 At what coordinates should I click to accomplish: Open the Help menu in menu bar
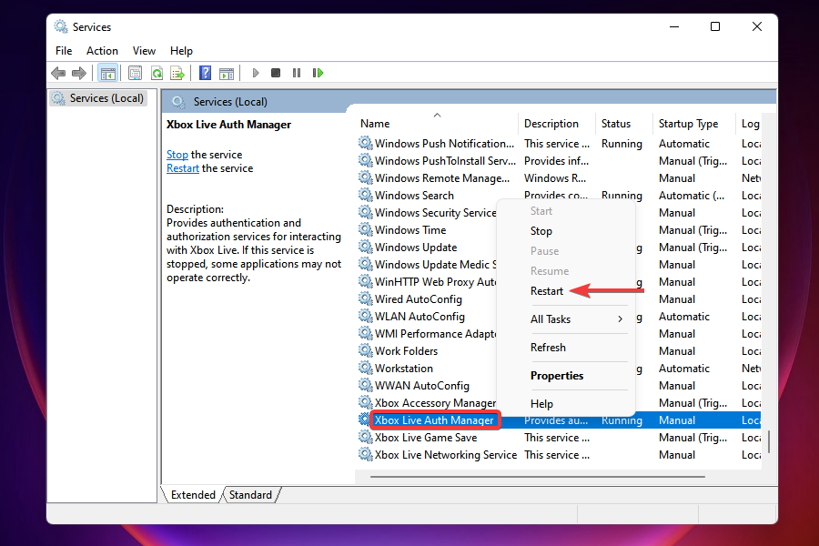[x=181, y=51]
